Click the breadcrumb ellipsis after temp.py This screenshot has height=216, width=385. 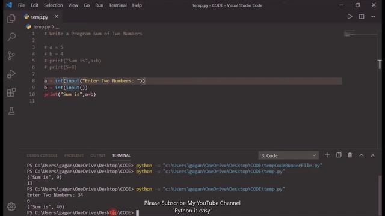(58, 27)
